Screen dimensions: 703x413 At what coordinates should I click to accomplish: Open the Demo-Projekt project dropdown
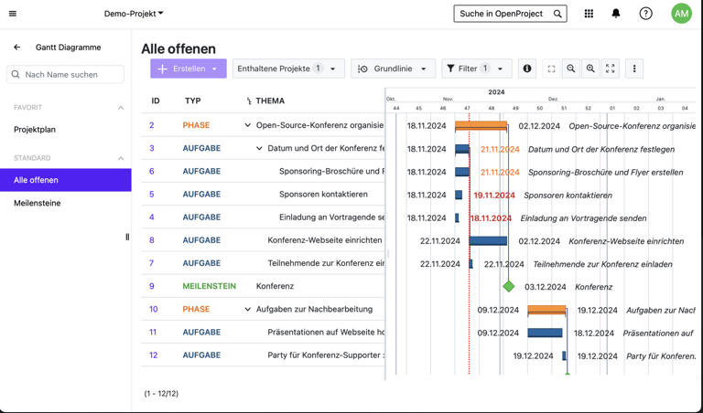point(134,14)
